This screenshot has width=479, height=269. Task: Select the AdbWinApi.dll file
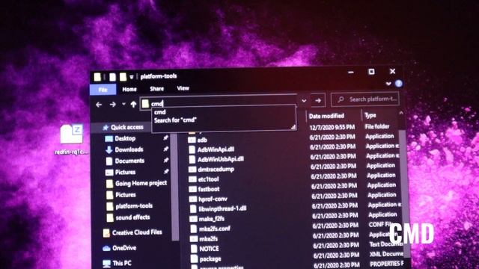click(216, 149)
